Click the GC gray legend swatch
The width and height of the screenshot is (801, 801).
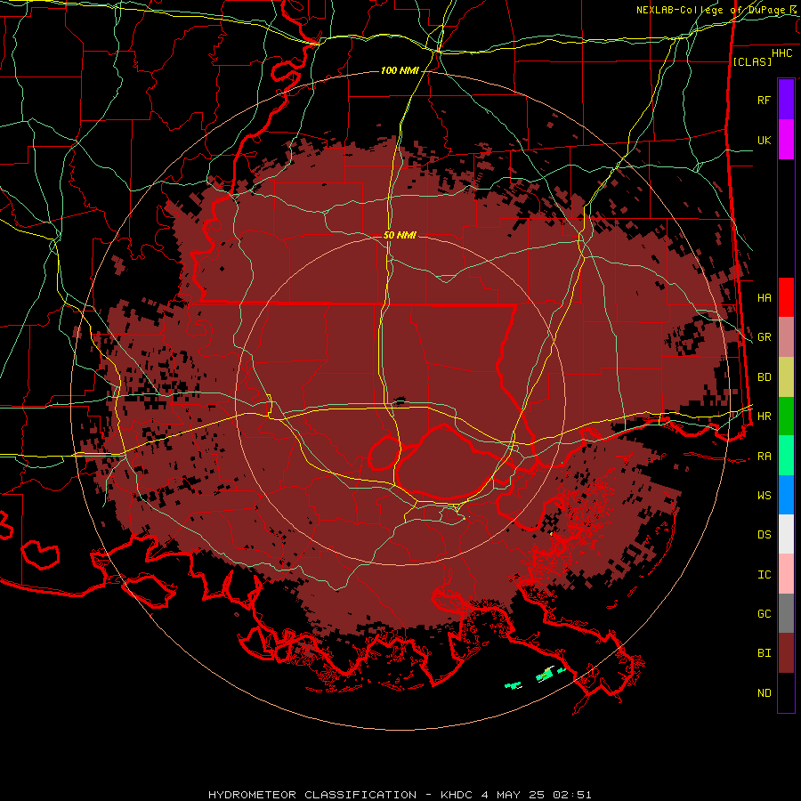786,613
